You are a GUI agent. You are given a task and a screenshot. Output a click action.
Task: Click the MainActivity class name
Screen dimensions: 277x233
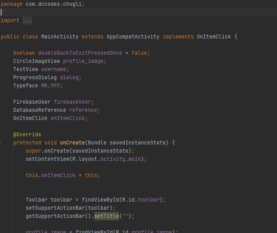[x=60, y=37]
